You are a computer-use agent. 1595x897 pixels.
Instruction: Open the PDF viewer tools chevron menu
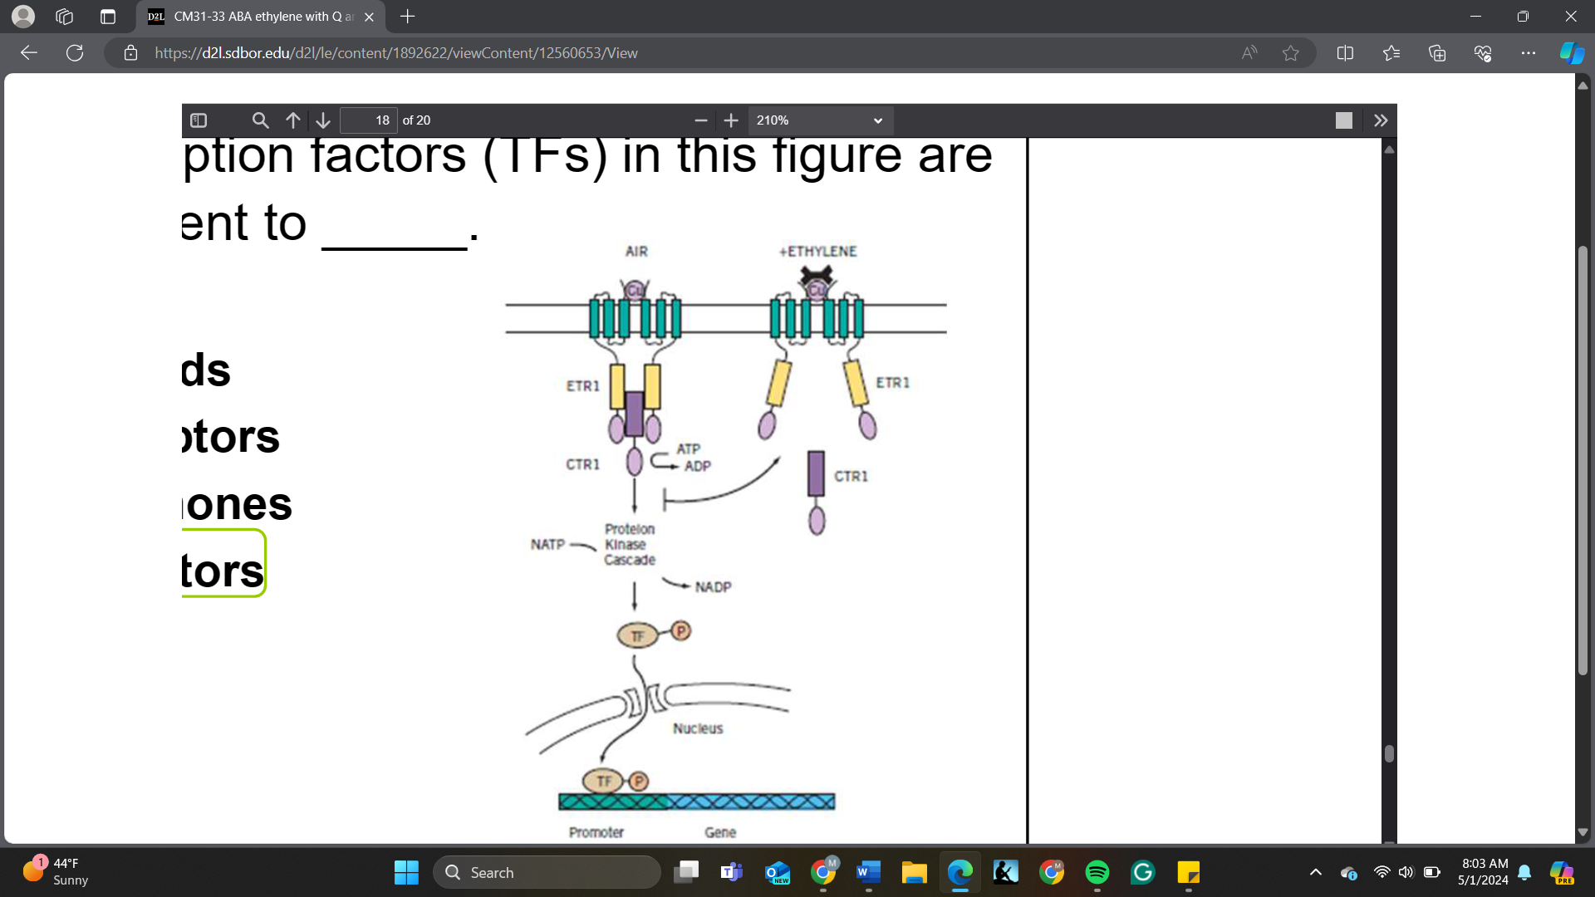[x=1381, y=120]
